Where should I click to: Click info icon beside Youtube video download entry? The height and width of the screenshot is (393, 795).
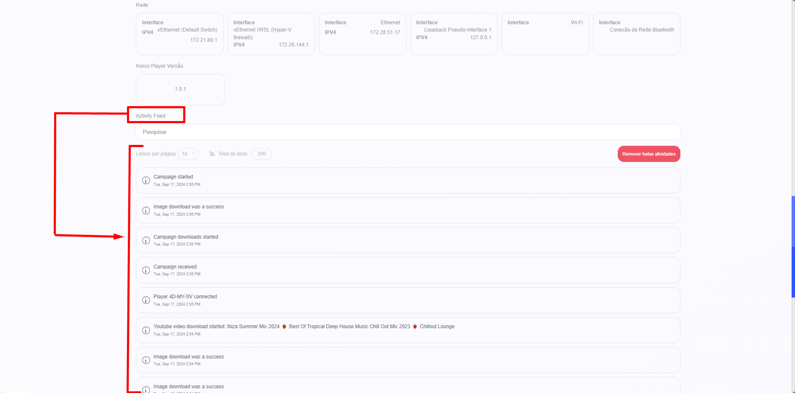(x=146, y=330)
